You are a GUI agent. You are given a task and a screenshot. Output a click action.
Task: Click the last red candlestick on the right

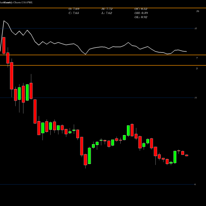[x=187, y=155]
